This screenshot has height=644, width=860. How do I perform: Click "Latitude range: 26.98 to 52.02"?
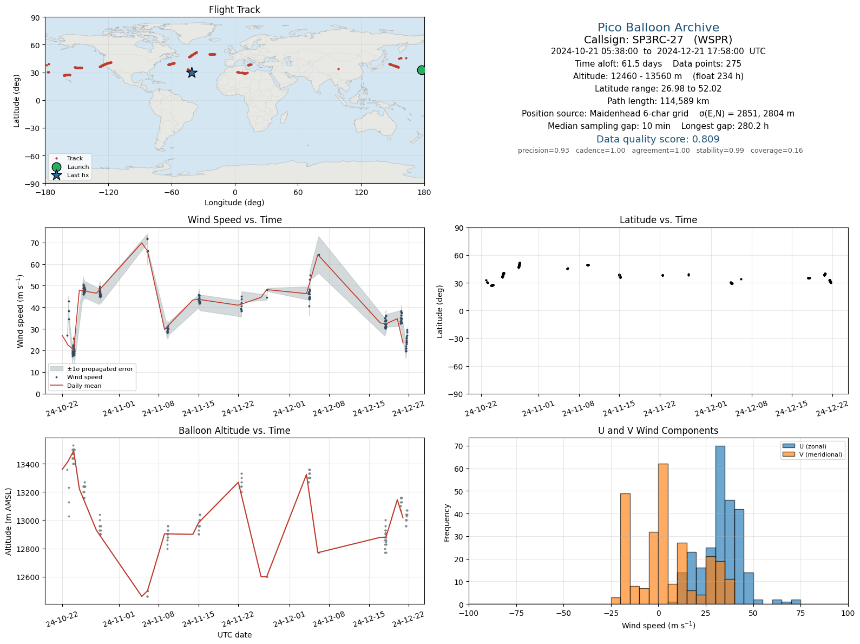(x=658, y=89)
